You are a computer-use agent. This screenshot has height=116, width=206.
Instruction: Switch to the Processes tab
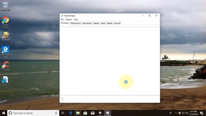[x=65, y=23]
